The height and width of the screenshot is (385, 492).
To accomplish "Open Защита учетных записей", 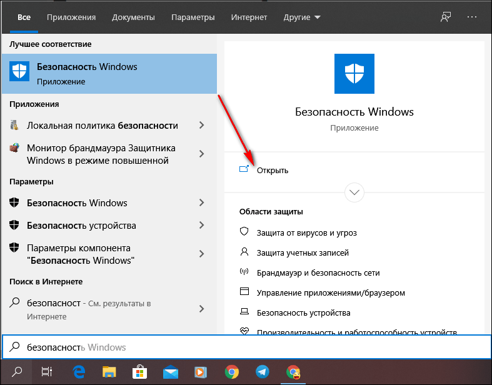I will coord(303,252).
